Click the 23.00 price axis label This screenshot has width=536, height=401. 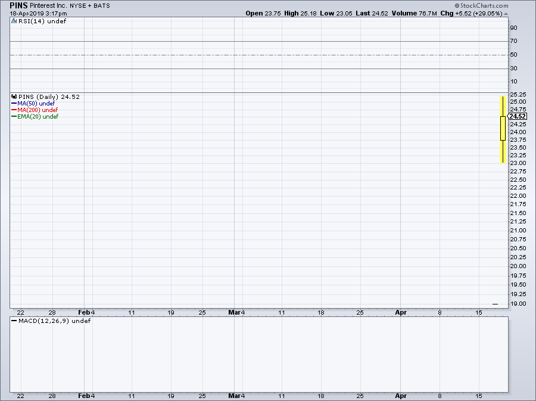(518, 163)
